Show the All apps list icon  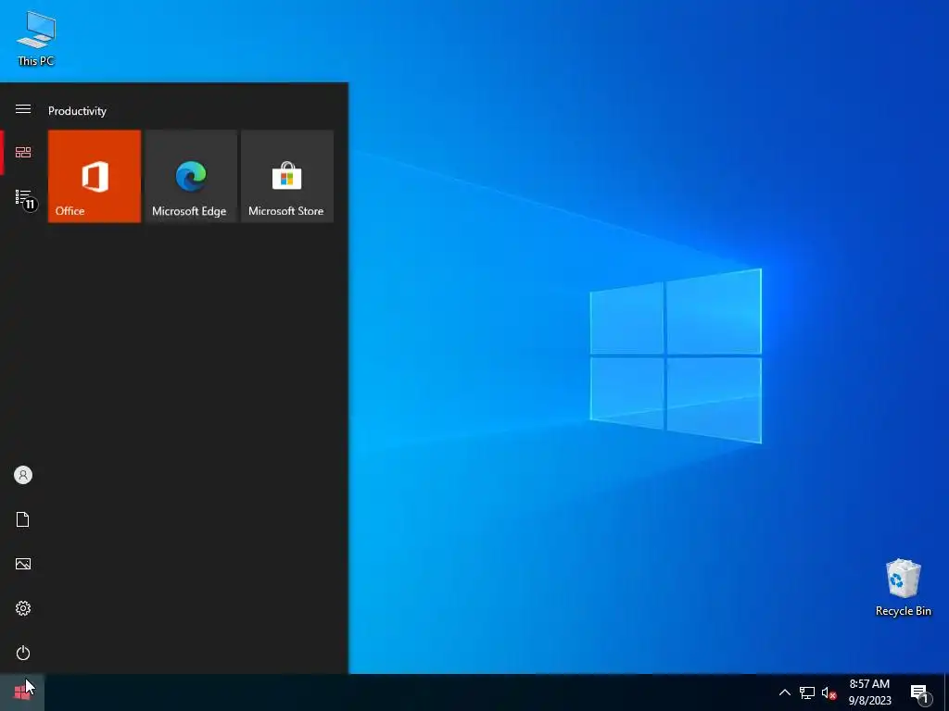click(x=23, y=198)
